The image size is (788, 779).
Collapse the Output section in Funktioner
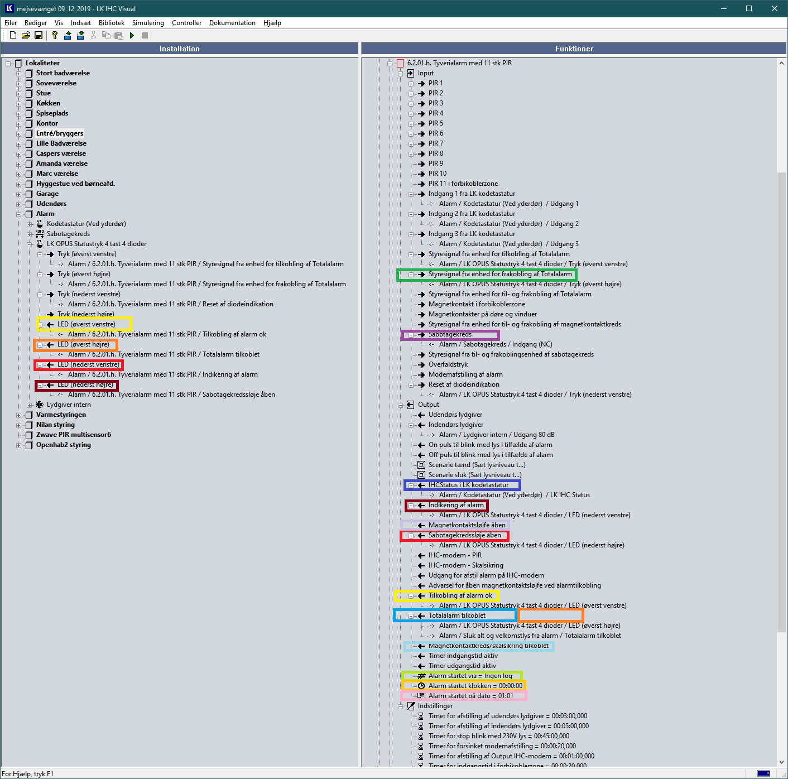[401, 405]
